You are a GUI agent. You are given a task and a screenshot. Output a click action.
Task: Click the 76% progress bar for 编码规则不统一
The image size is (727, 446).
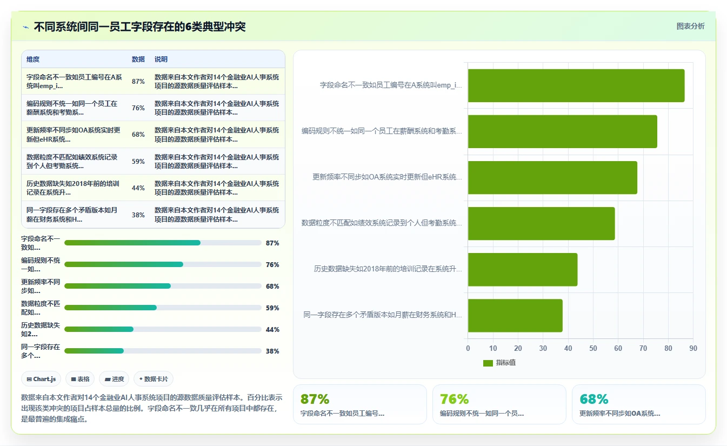(x=163, y=264)
